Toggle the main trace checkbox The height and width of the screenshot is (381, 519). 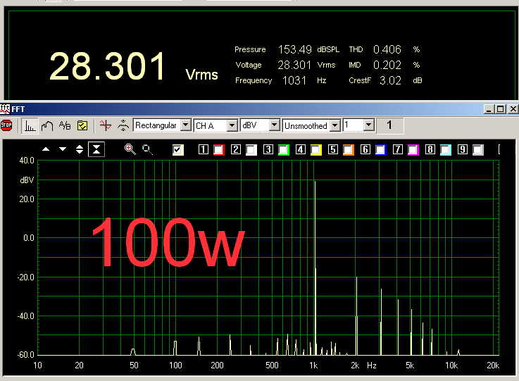click(x=178, y=149)
